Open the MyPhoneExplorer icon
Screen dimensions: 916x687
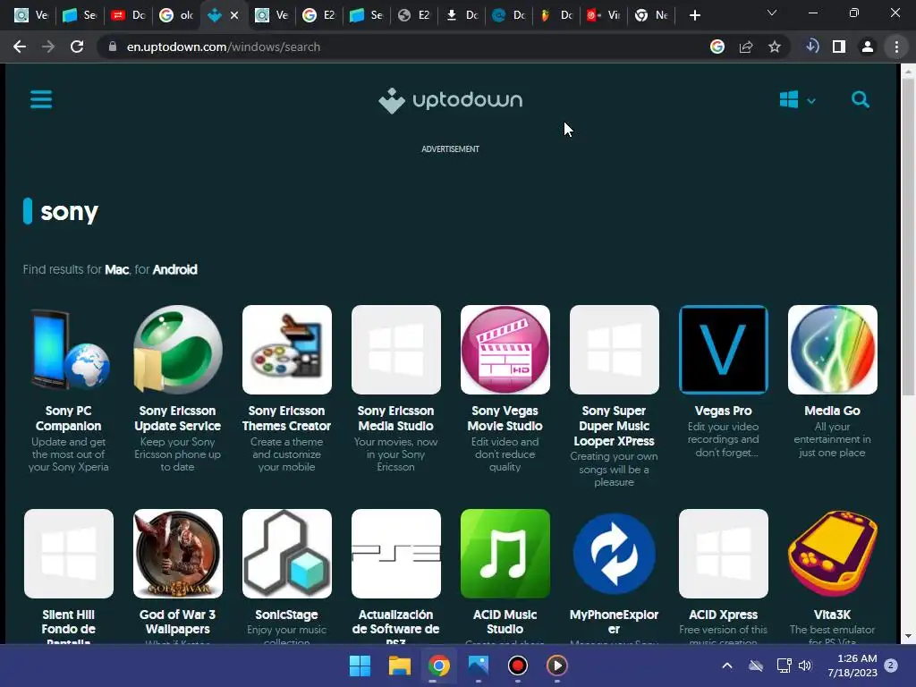click(615, 553)
